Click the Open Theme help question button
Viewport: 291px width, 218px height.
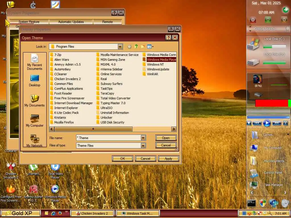tap(168, 38)
